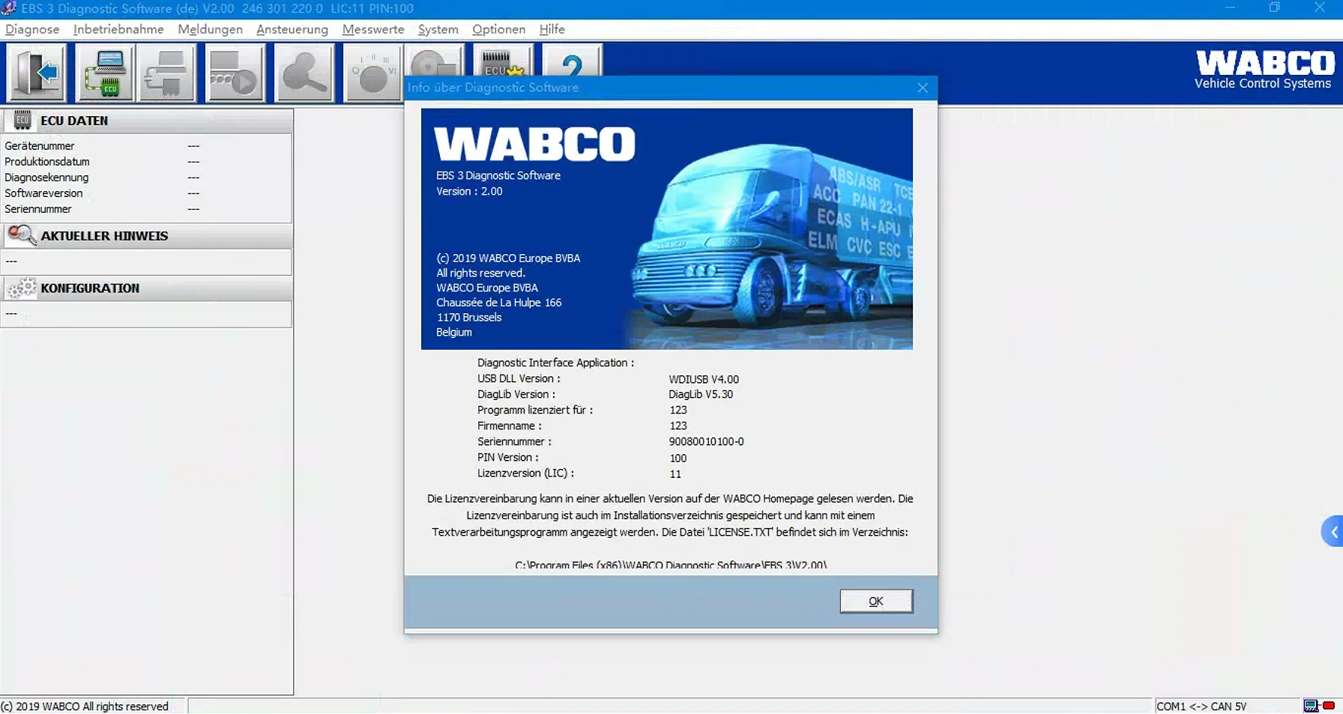Click the exit door icon in toolbar
The image size is (1343, 714).
click(x=37, y=73)
